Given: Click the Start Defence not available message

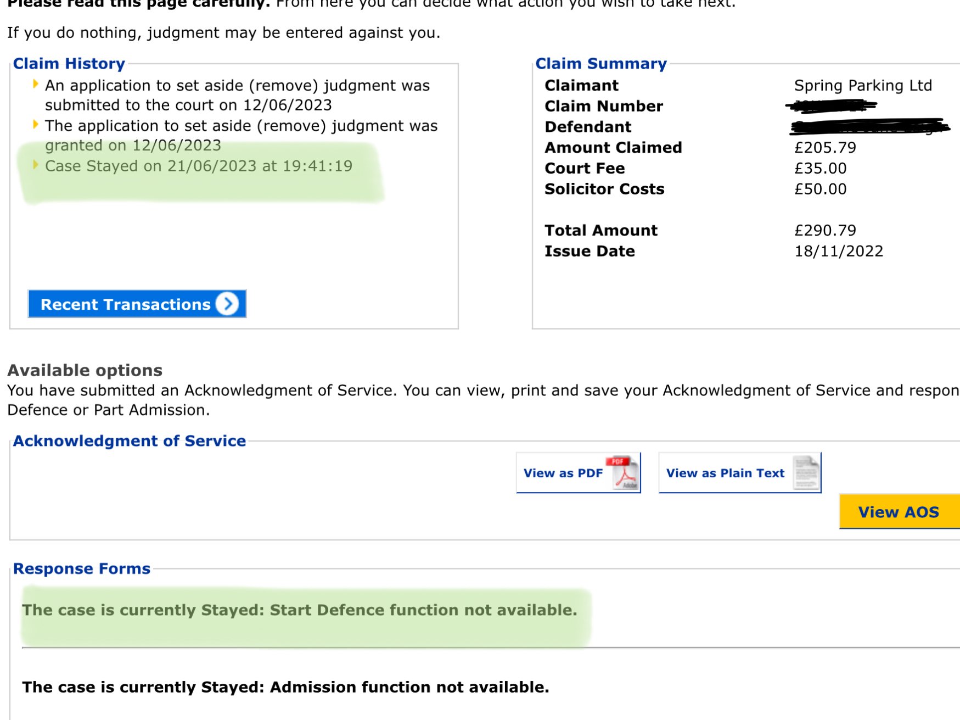Looking at the screenshot, I should point(299,610).
